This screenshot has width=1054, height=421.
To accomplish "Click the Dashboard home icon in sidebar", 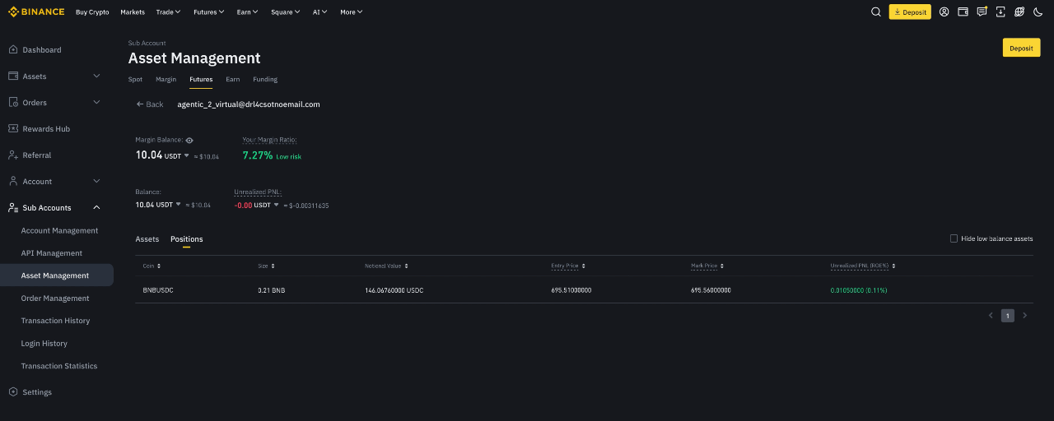I will (13, 49).
